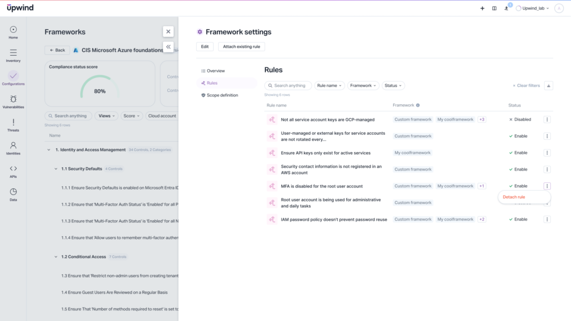Click rule icon for MFA is disabled row
The width and height of the screenshot is (571, 321).
[272, 186]
